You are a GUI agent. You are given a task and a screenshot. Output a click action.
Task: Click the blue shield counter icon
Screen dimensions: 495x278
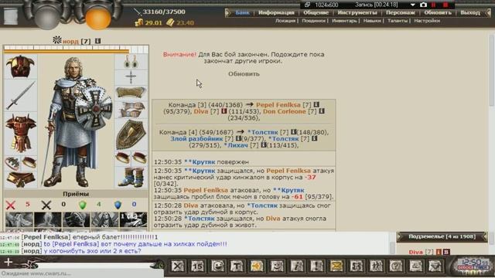click(118, 205)
